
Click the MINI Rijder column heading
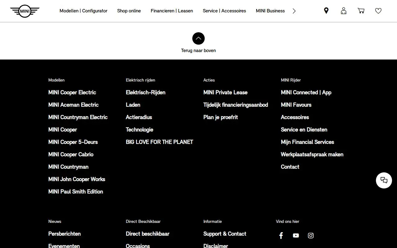pos(291,80)
